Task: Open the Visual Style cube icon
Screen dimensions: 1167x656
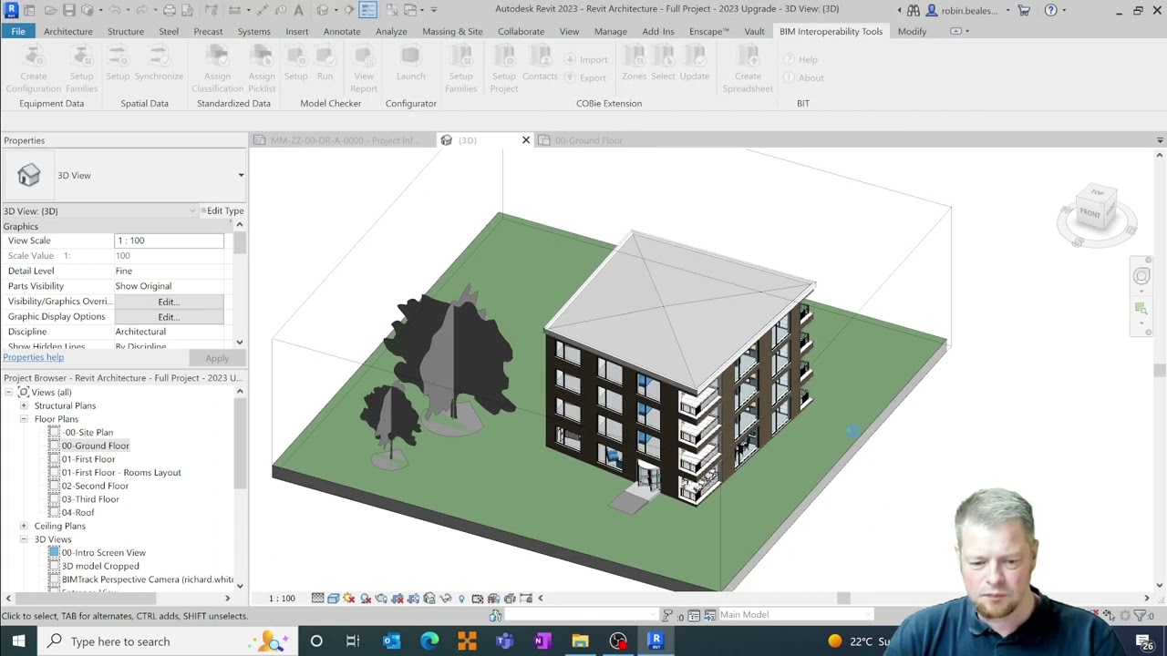Action: [x=333, y=599]
